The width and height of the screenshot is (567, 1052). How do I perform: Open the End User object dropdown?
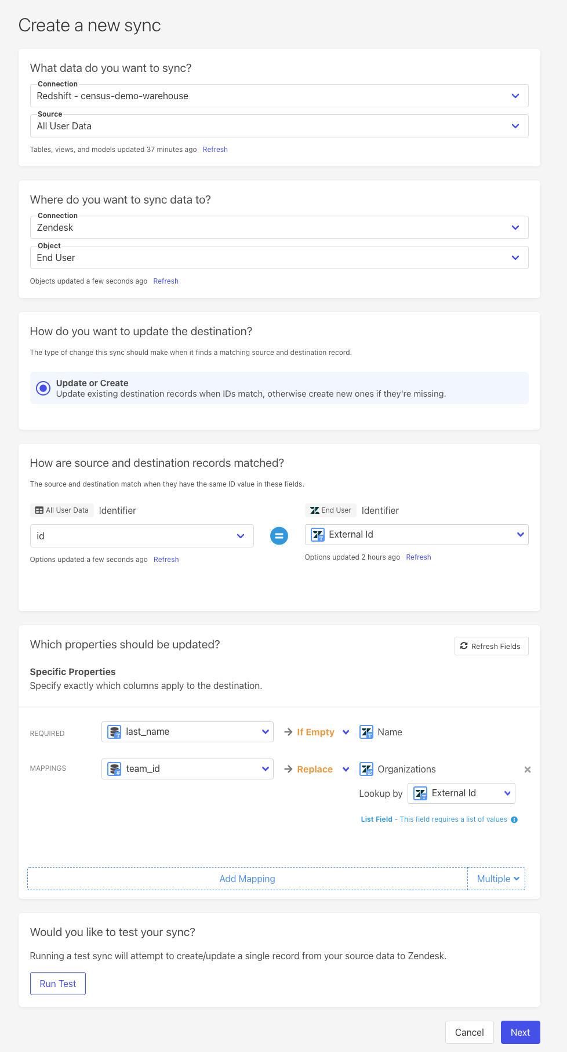279,257
